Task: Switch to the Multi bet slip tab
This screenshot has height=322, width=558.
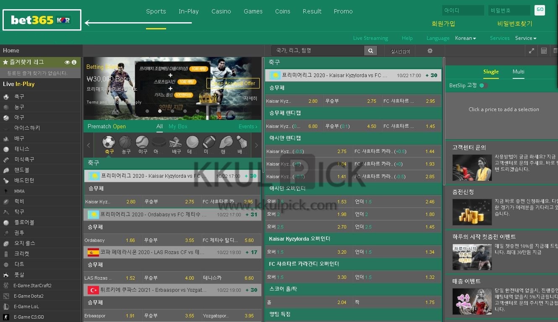Action: 519,72
